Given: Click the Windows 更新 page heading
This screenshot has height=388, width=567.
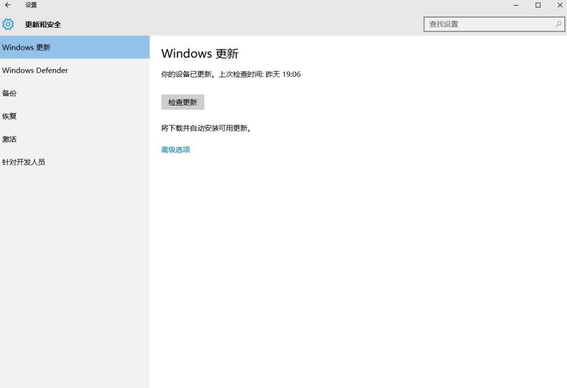Looking at the screenshot, I should pos(199,53).
